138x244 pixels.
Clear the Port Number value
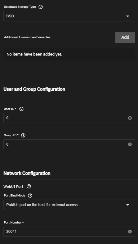[130, 232]
